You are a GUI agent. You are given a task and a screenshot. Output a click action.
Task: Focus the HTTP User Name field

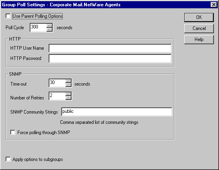(x=110, y=48)
